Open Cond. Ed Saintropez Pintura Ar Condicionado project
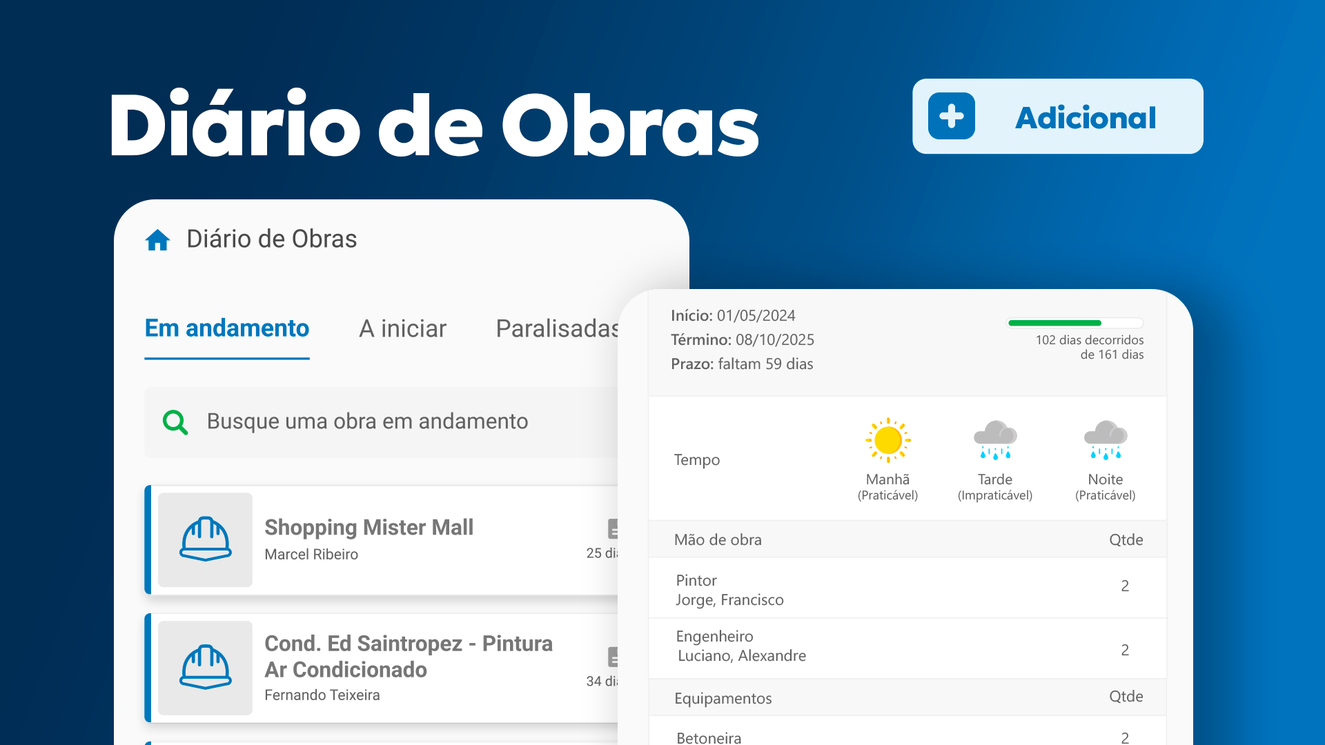Screen dimensions: 1325x745 [x=408, y=656]
